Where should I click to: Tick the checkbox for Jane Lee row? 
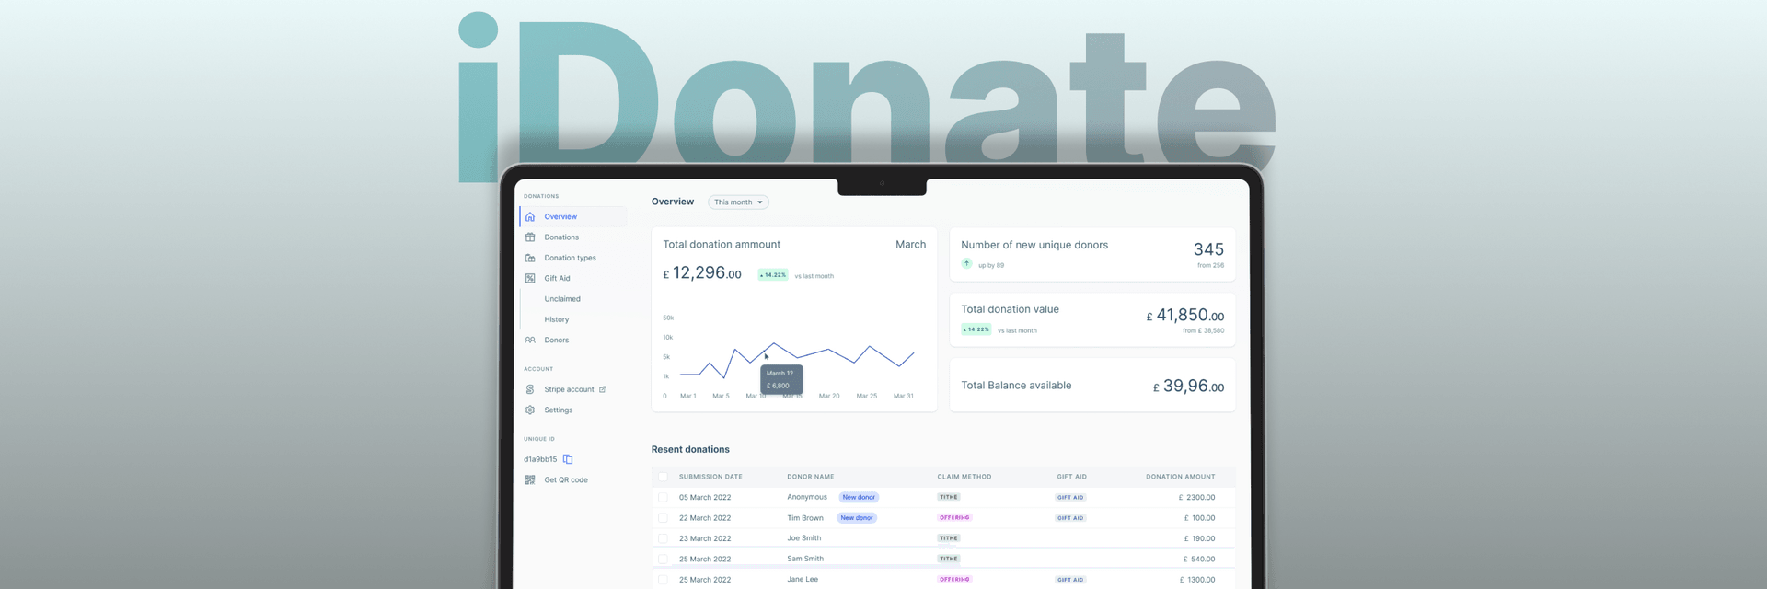coord(663,580)
